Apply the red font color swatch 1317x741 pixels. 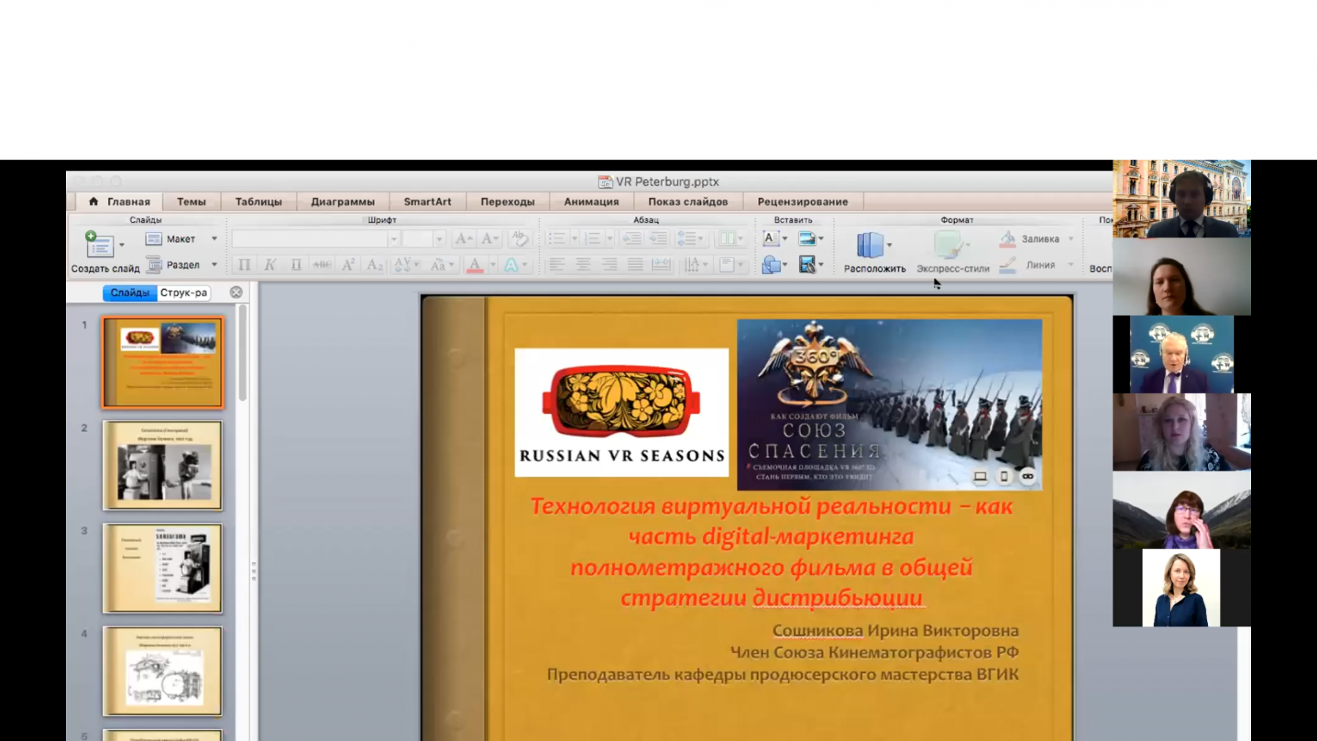475,265
